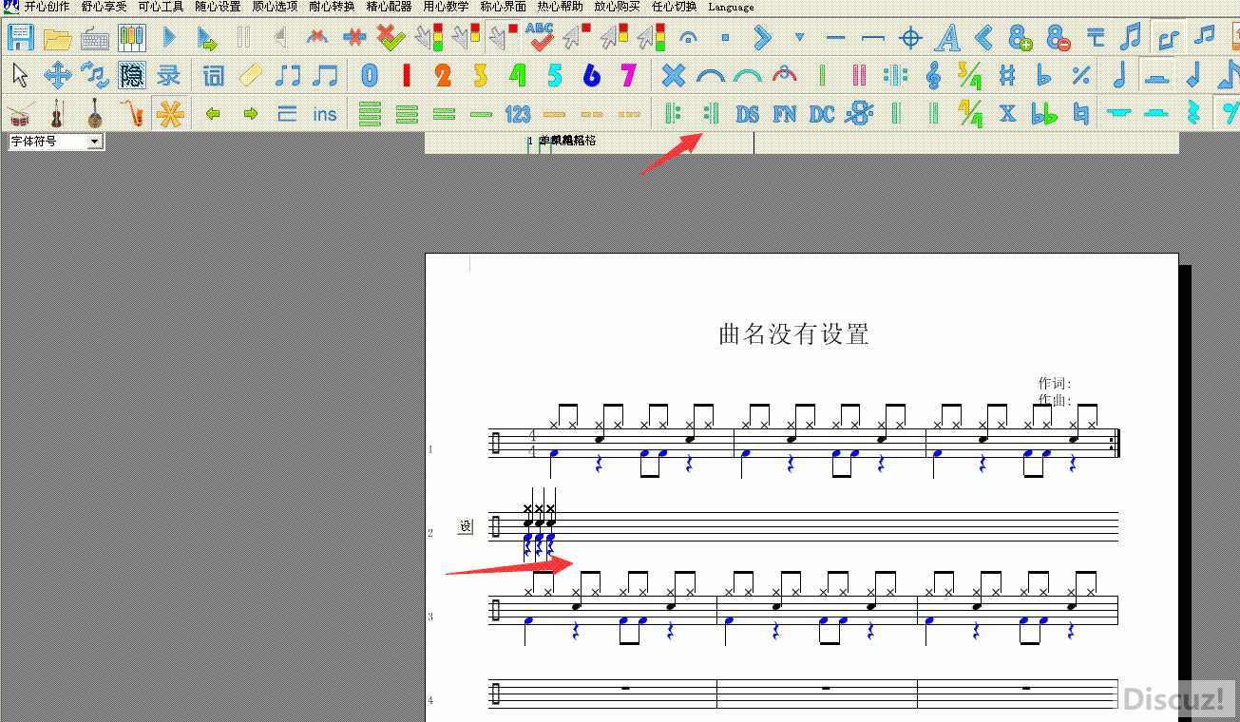Toggle the orange asterisk button
Screen dimensions: 1240x722
[x=169, y=114]
